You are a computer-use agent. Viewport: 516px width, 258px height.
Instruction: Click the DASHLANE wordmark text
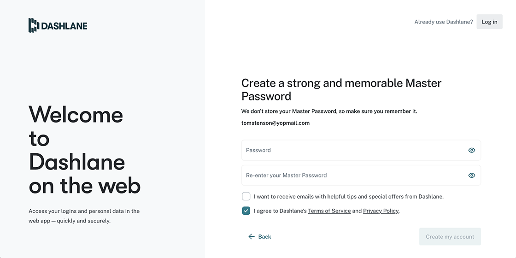tap(64, 26)
